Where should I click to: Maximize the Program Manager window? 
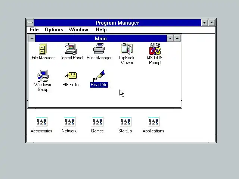(x=212, y=23)
